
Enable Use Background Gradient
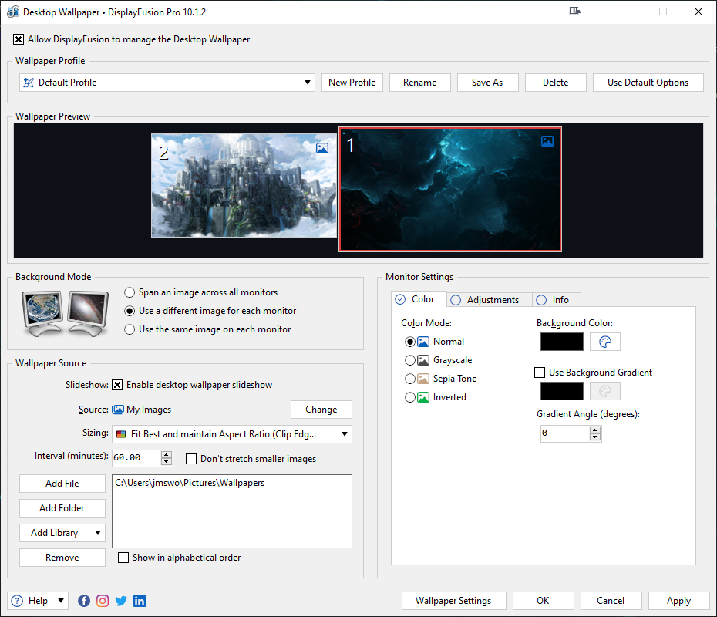[x=540, y=373]
